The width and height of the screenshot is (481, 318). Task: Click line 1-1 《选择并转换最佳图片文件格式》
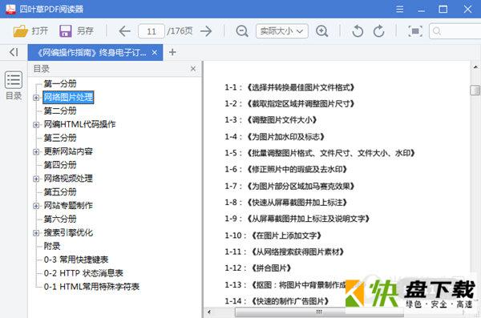[x=289, y=87]
